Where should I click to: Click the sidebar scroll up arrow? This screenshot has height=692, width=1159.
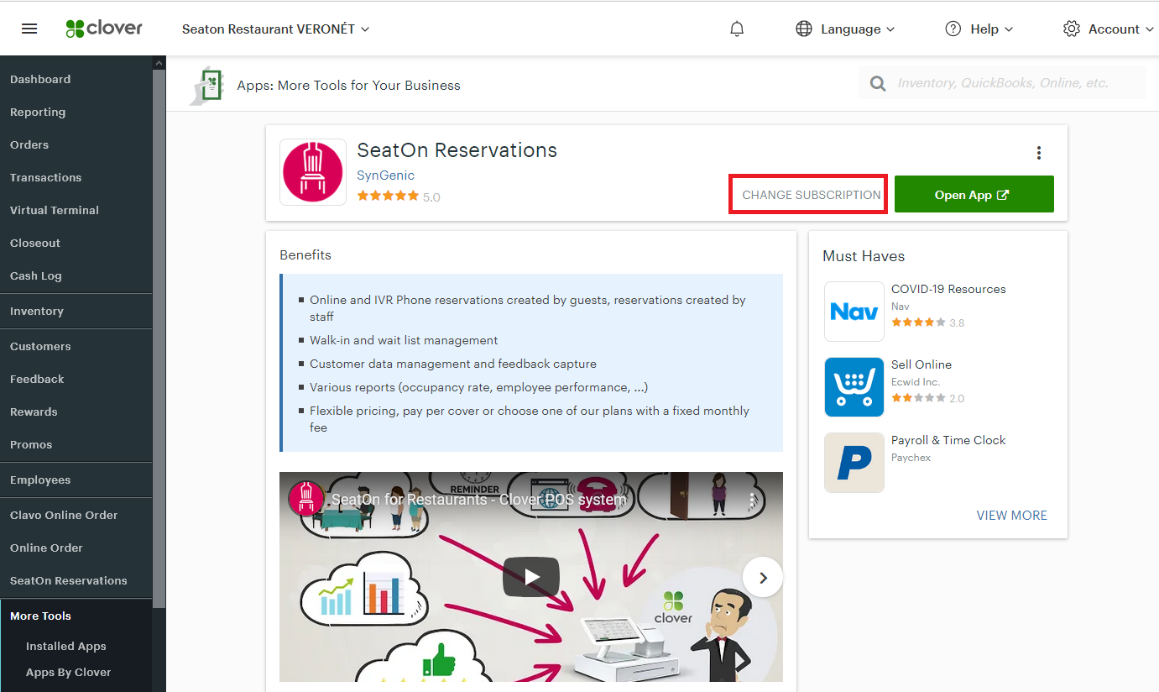coord(159,62)
